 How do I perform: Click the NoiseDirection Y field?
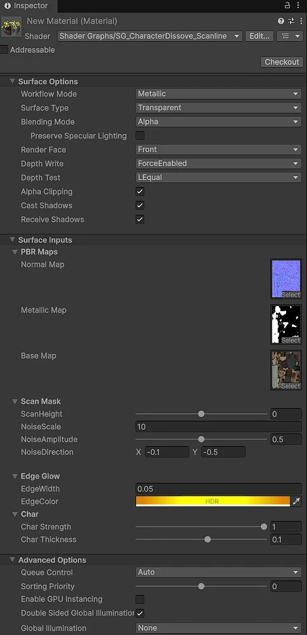point(223,452)
